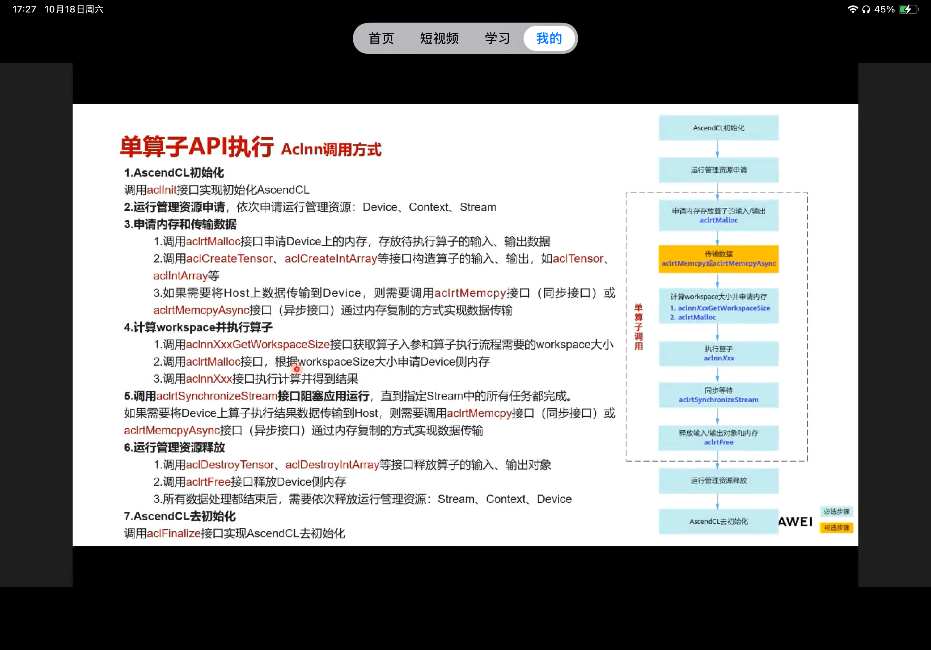Click the workspace calculation flowchart node

pos(718,306)
